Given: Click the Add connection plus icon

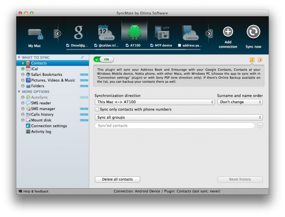Looking at the screenshot, I should pos(228,32).
